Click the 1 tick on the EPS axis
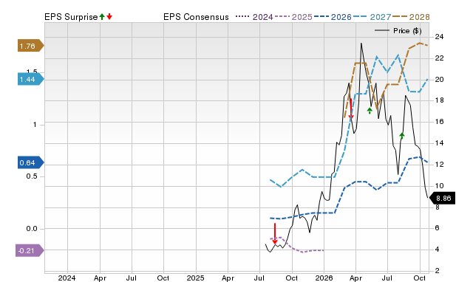473x282 pixels. point(35,125)
